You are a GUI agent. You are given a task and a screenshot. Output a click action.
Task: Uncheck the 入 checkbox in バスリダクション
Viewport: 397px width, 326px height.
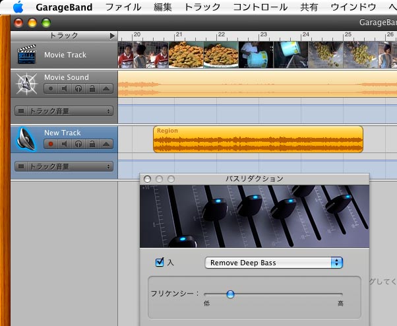(160, 262)
